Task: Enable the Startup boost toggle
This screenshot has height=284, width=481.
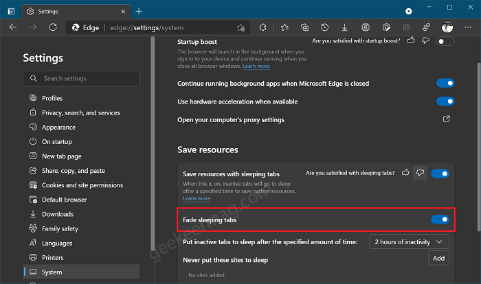Action: pyautogui.click(x=445, y=41)
